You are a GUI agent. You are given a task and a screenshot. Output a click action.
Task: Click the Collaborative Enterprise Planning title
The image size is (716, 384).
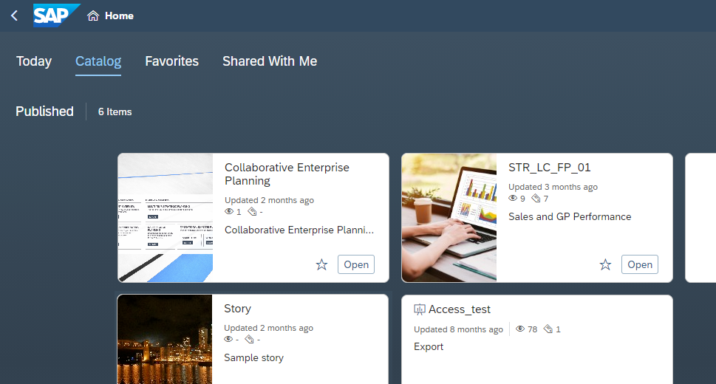point(287,174)
